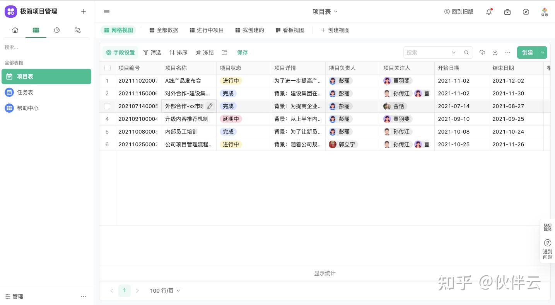Click the 筛选 filter button
Viewport: 555px width, 305px height.
[152, 53]
